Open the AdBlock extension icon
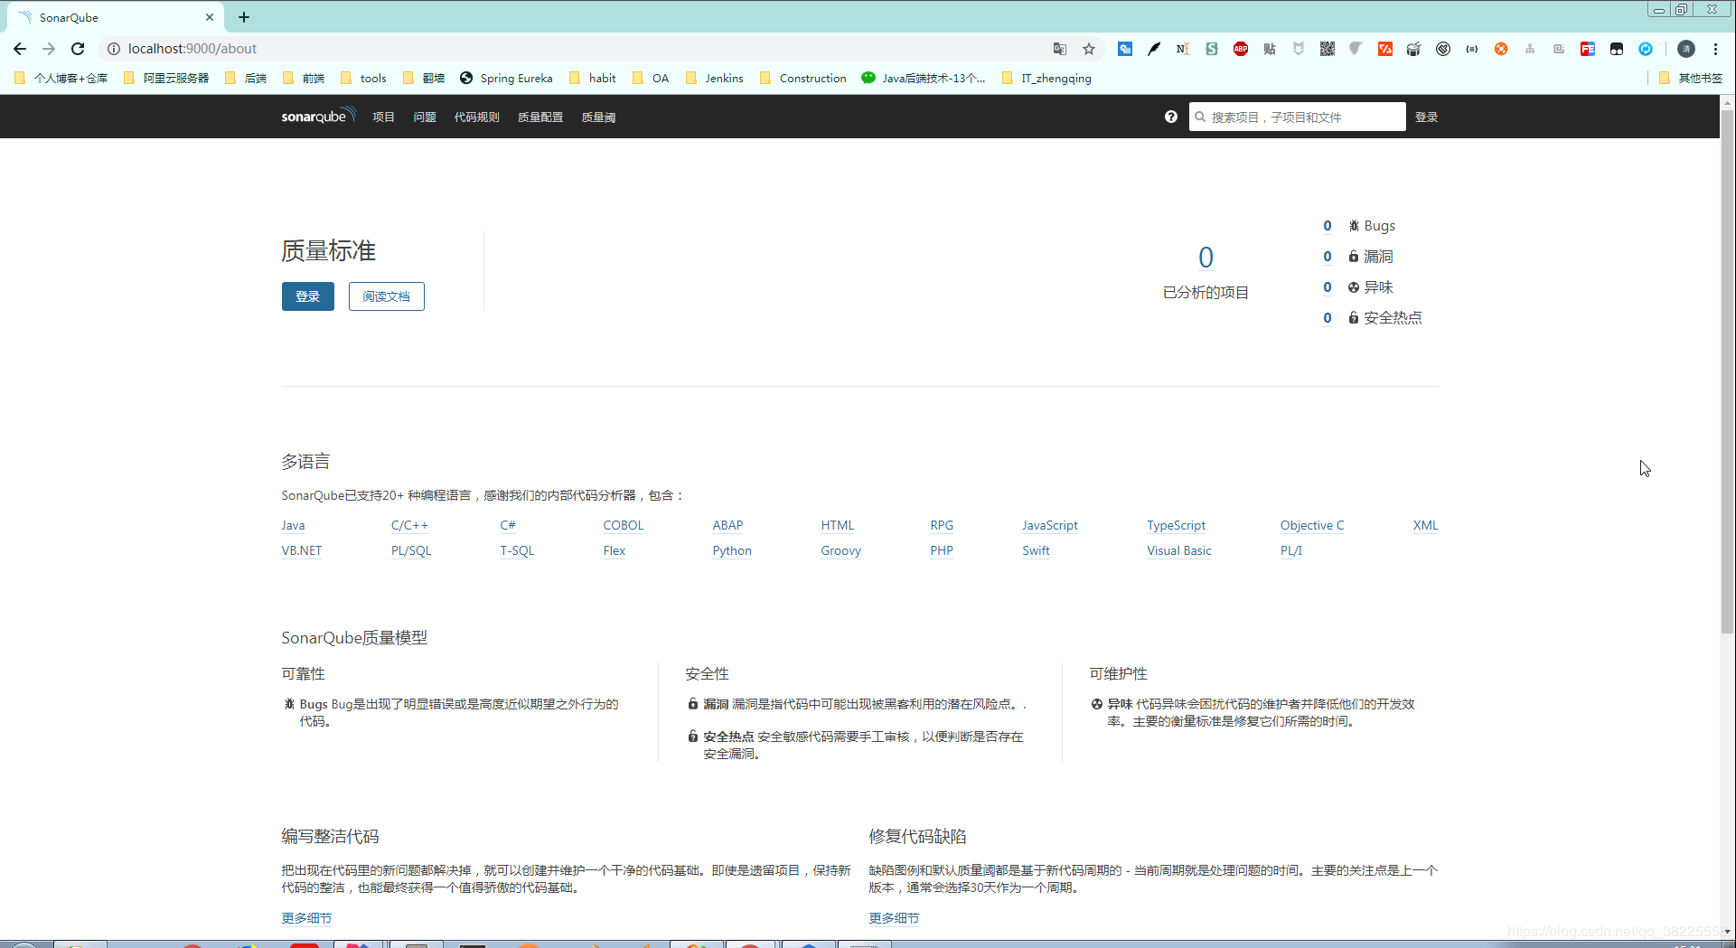Image resolution: width=1736 pixels, height=948 pixels. (1241, 49)
